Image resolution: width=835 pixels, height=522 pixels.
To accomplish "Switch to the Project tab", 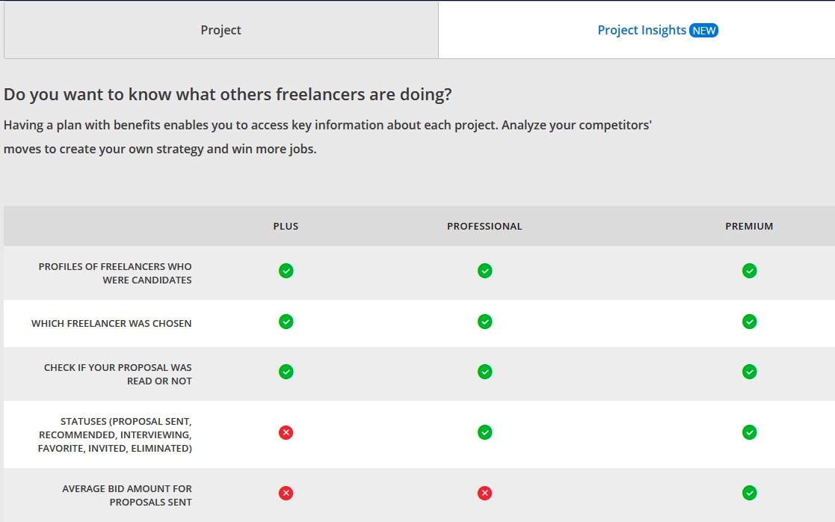I will (221, 31).
